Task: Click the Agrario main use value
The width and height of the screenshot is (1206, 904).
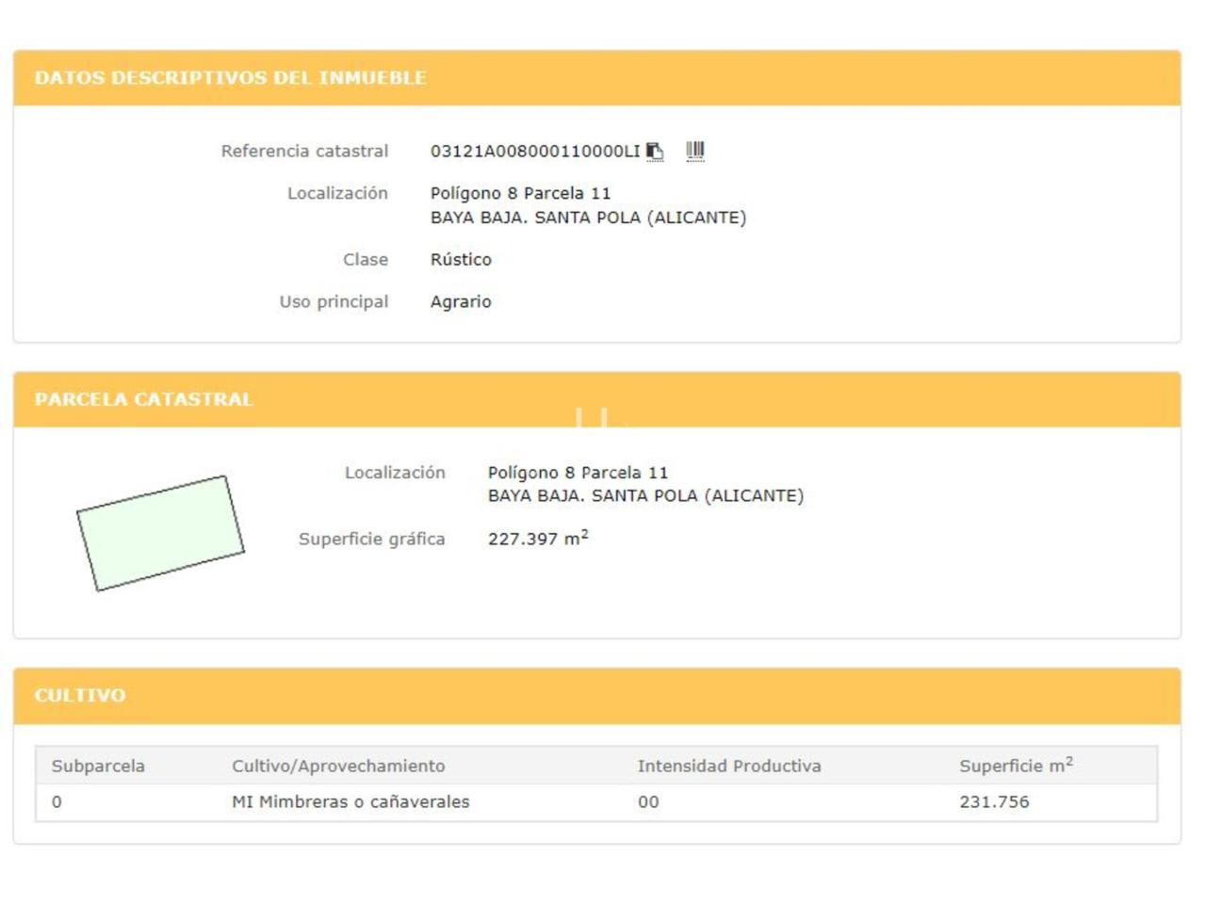Action: [461, 302]
